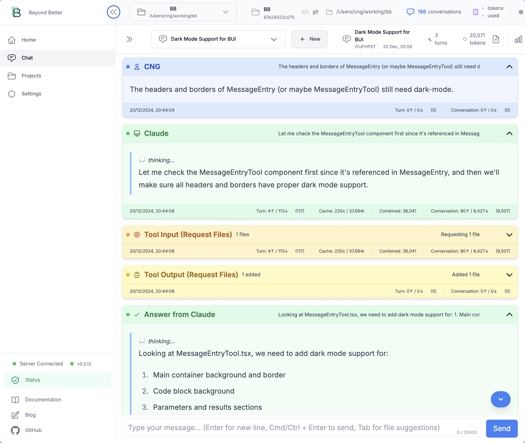Viewport: 525px width, 443px height.
Task: Click the Added 1 file summary text
Action: coord(466,275)
